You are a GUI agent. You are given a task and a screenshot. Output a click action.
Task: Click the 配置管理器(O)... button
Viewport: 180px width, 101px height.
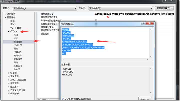point(164,8)
